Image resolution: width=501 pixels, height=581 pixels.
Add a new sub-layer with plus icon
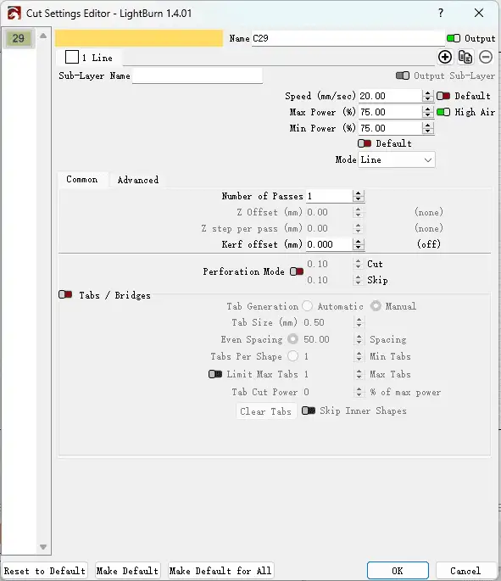pyautogui.click(x=445, y=57)
